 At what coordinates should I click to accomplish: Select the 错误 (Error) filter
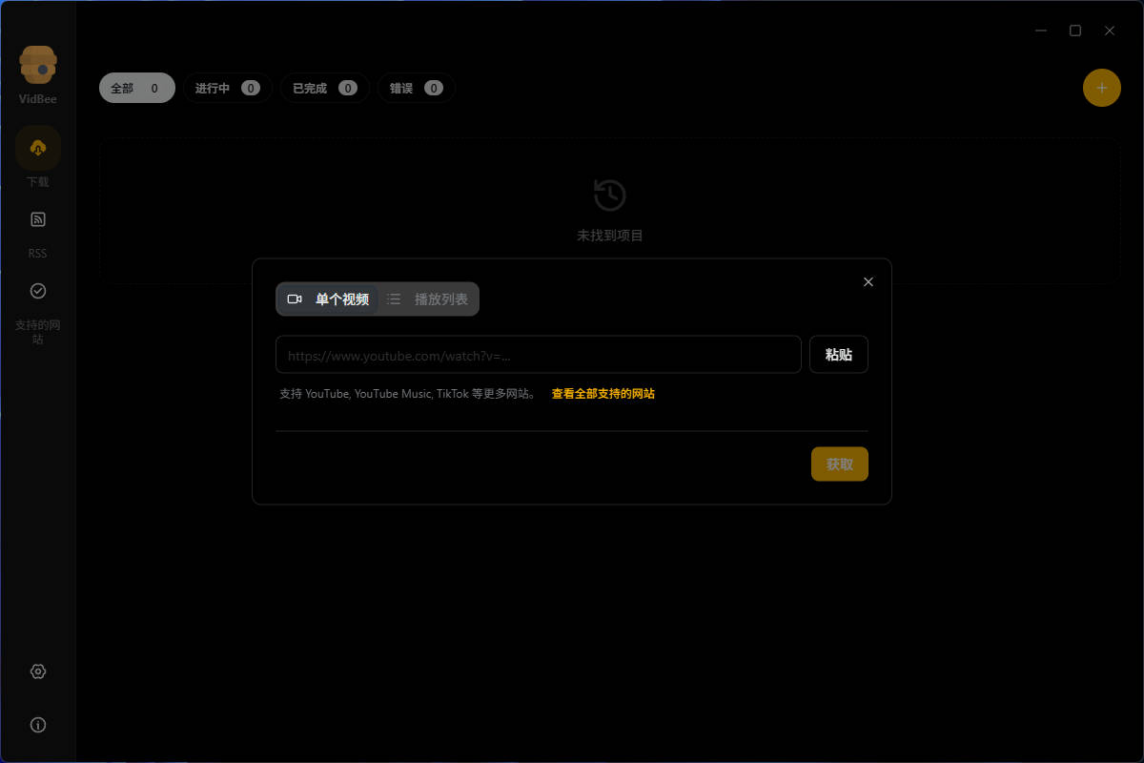coord(416,87)
